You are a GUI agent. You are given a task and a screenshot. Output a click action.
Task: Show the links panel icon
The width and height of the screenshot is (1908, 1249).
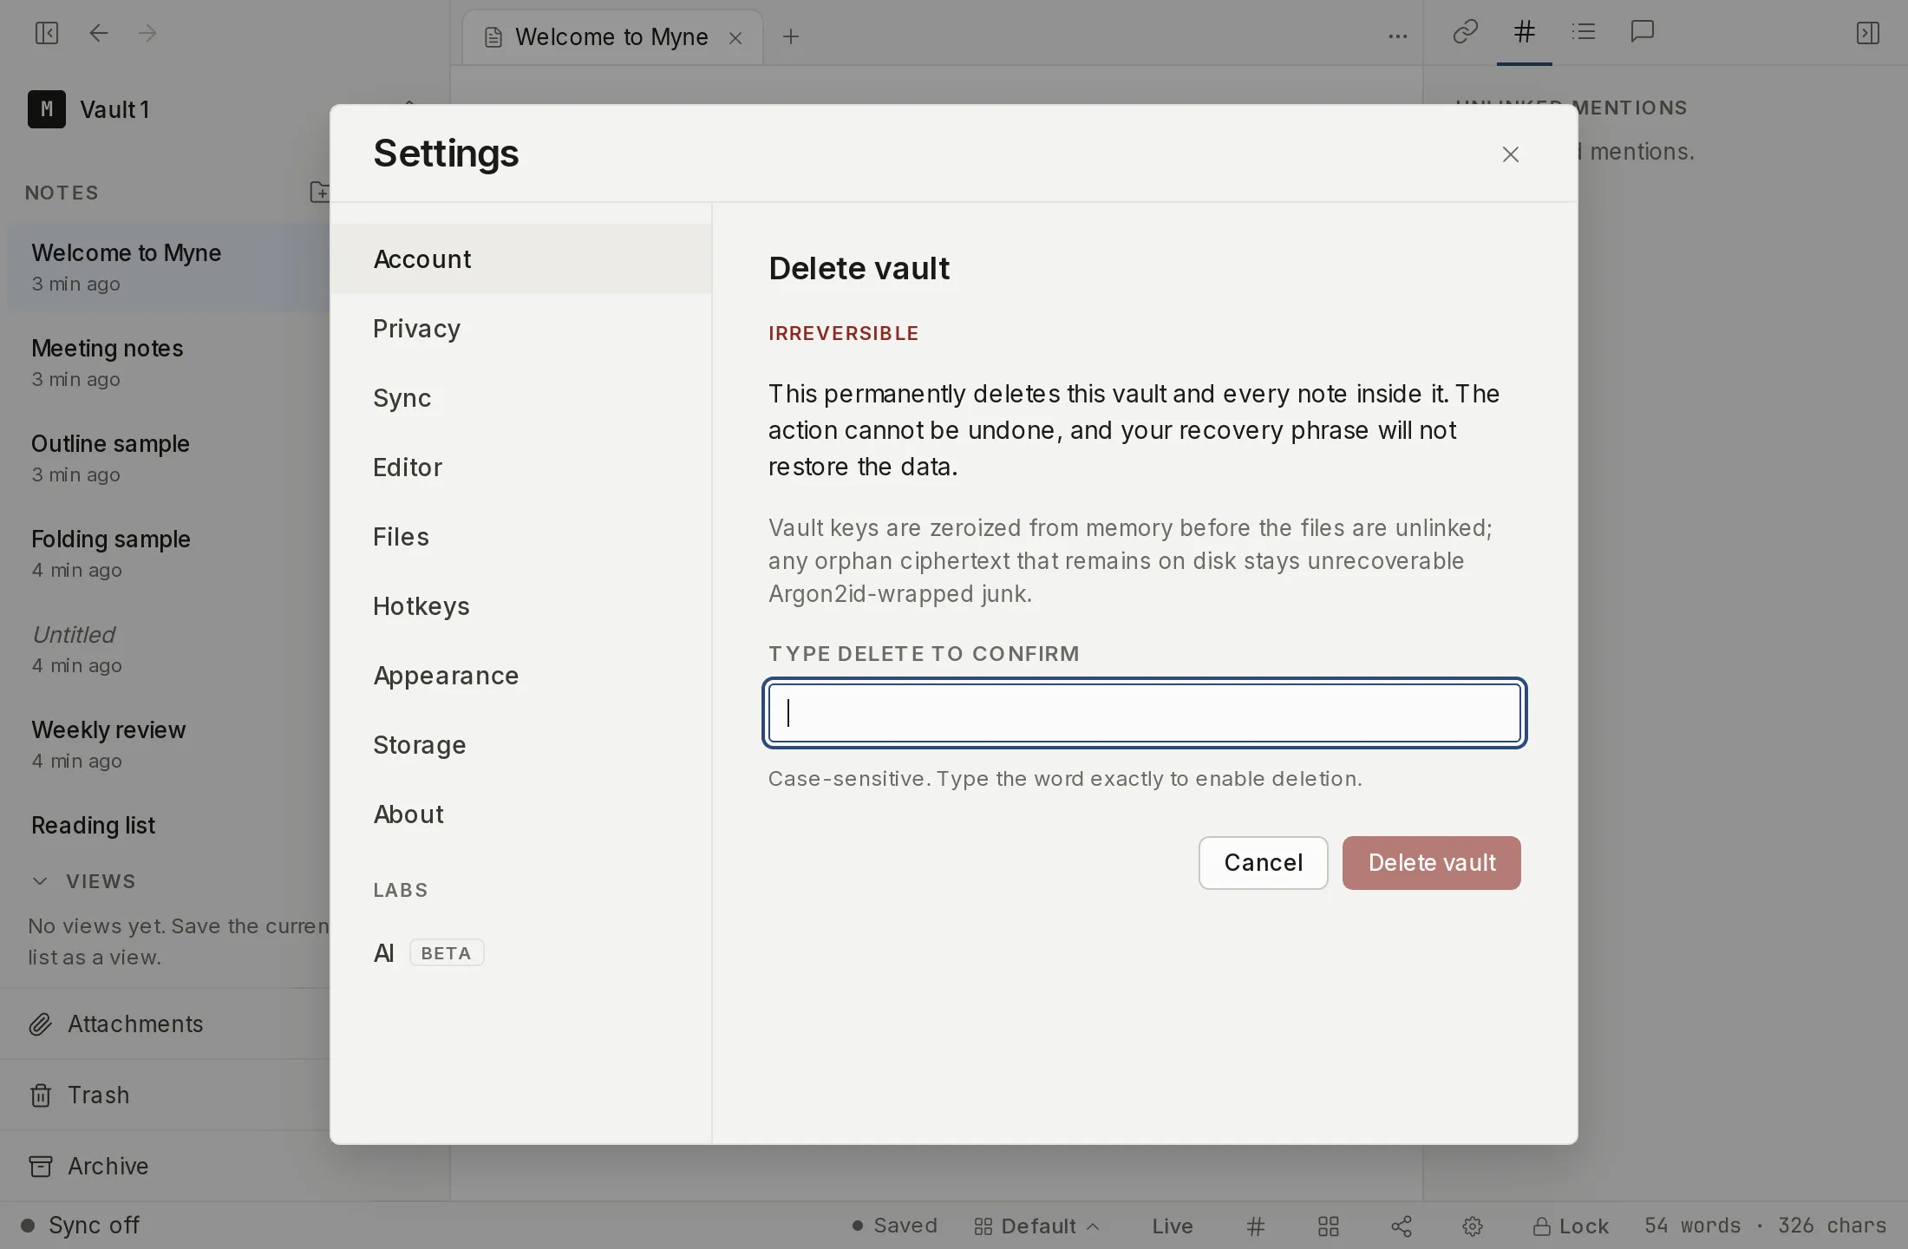[x=1466, y=32]
